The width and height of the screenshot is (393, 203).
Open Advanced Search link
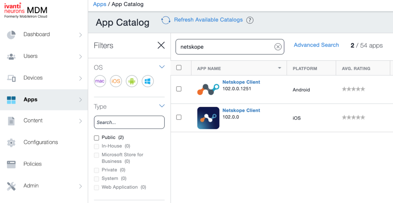tap(316, 45)
